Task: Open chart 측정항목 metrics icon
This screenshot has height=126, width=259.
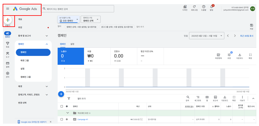Action: point(218,55)
